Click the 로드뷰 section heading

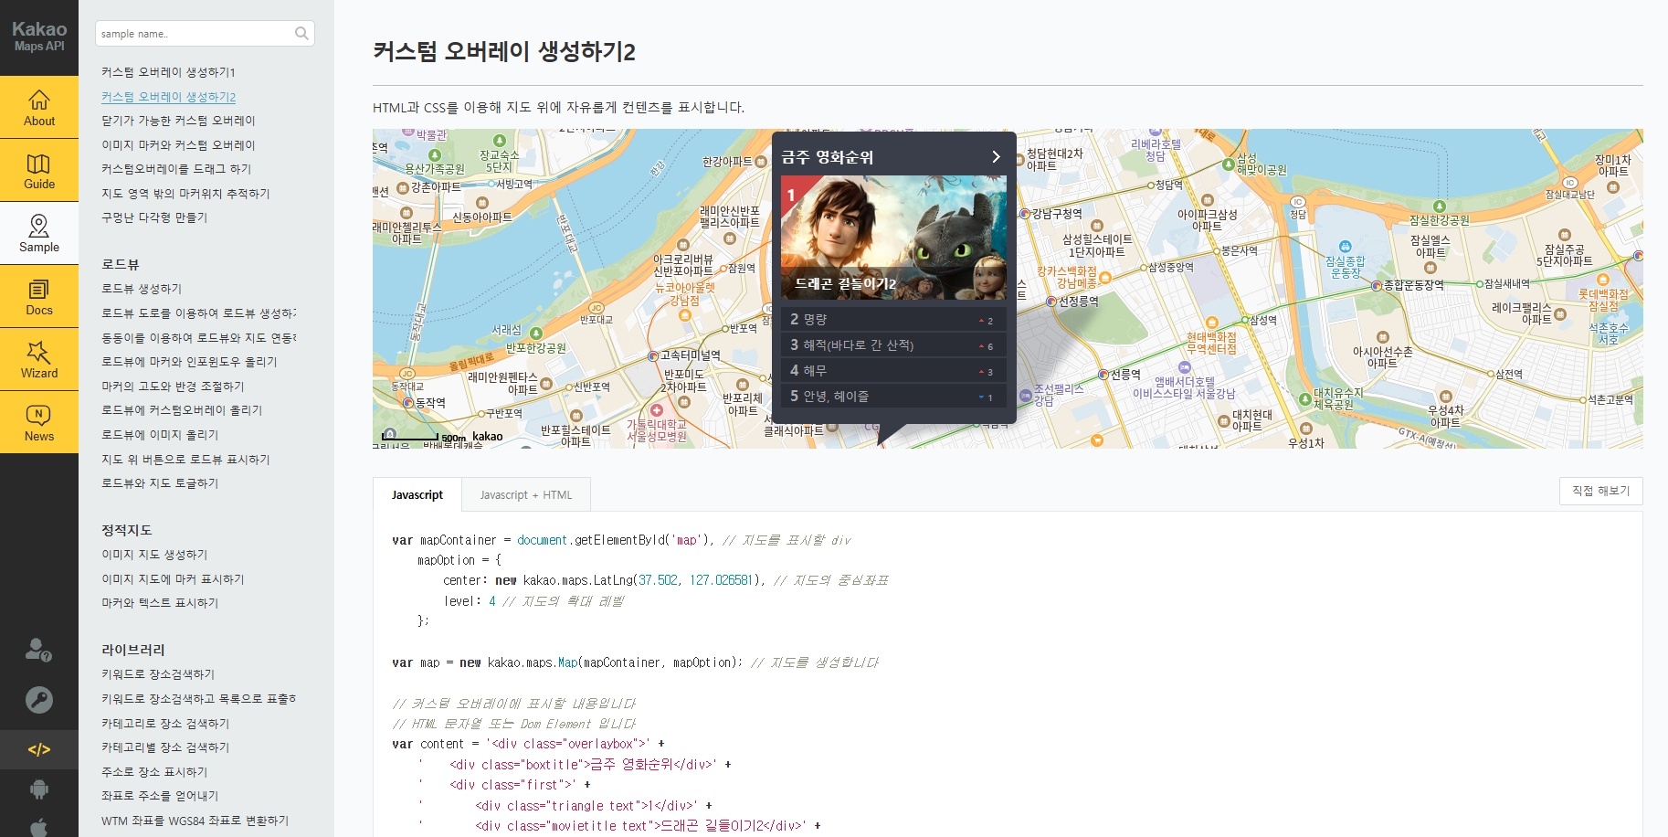tap(121, 264)
